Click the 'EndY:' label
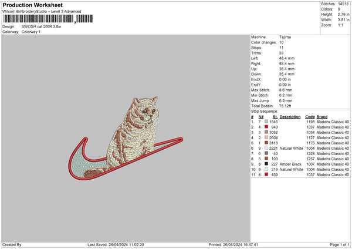The image size is (352, 249). (x=256, y=85)
